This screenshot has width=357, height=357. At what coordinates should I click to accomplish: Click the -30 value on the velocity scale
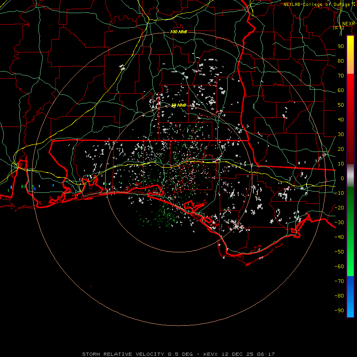click(339, 223)
